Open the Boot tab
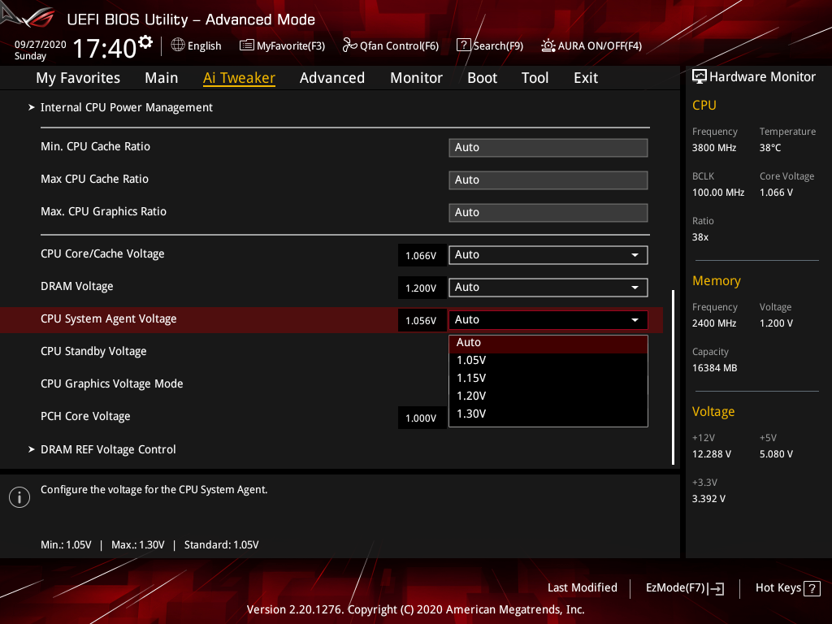 482,78
